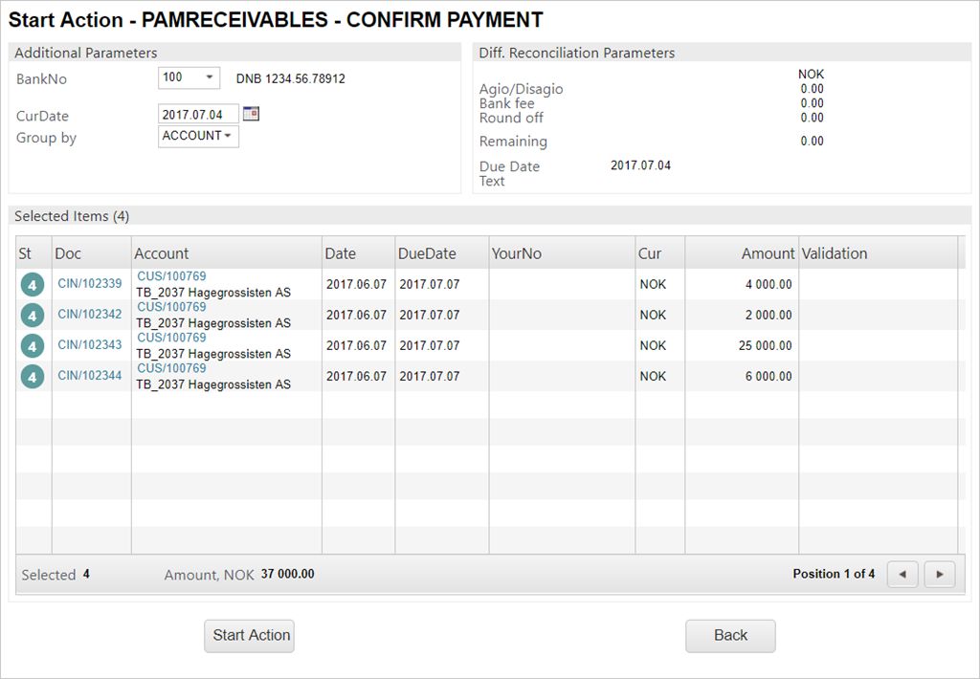The image size is (980, 679).
Task: Open document link CIN/102343
Action: (90, 345)
